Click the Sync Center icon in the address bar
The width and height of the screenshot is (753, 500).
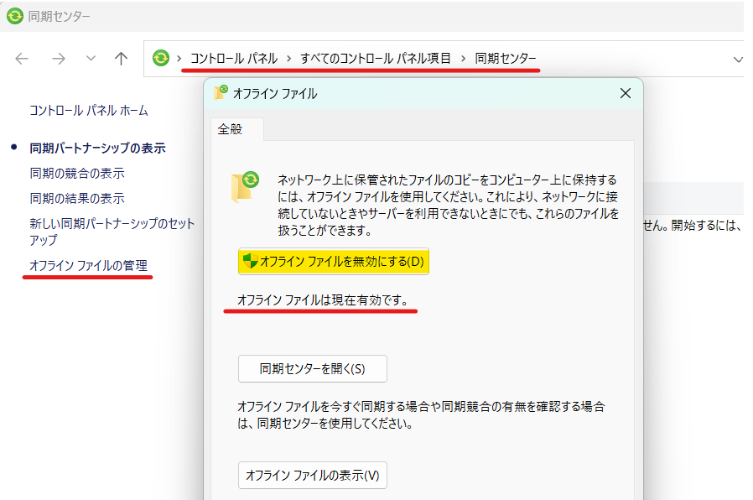[x=161, y=59]
